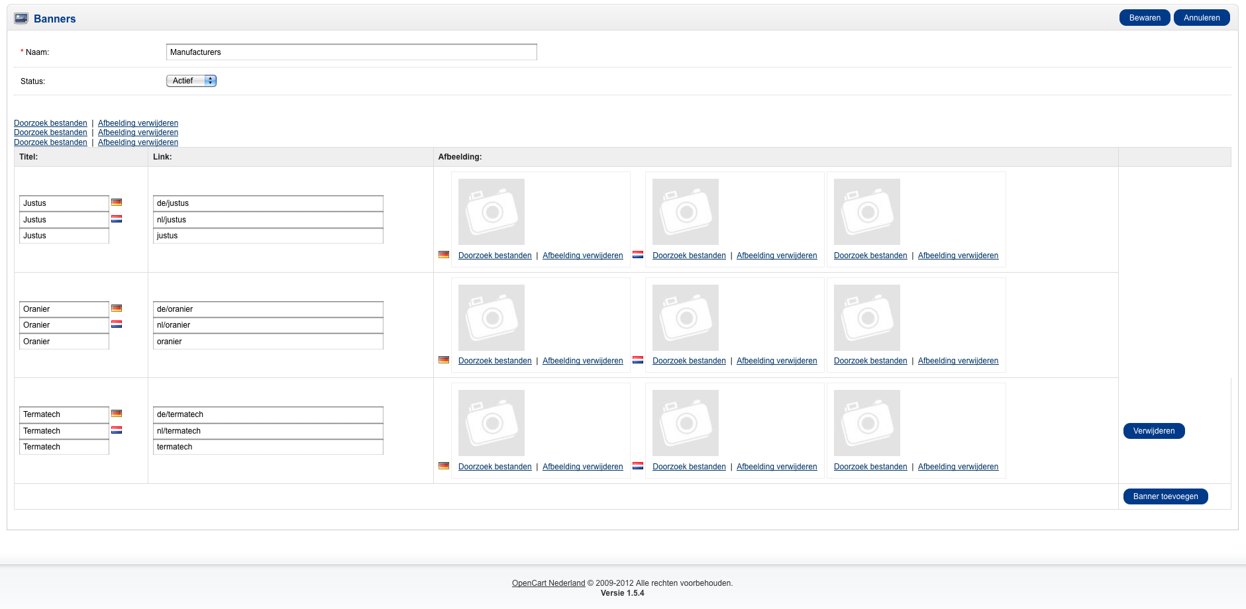1246x609 pixels.
Task: Click the third Termatech title field
Action: pos(64,447)
